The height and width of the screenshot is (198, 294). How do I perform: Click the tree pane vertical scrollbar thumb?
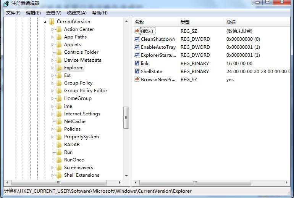pos(126,118)
